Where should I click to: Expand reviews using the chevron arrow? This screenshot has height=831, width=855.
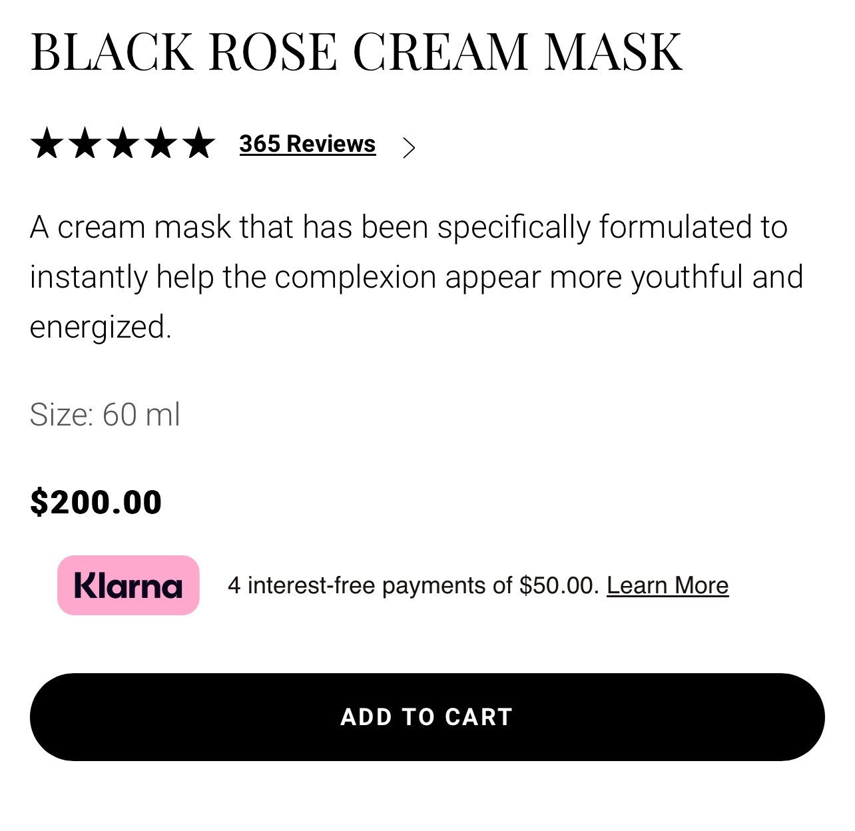(409, 147)
